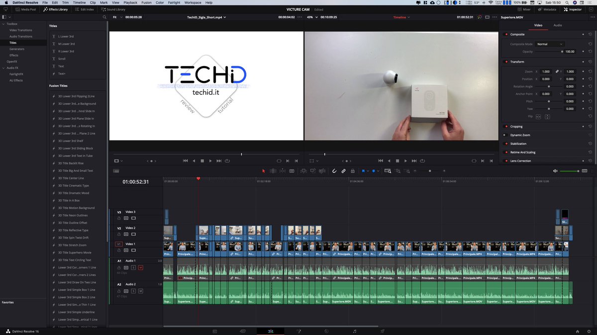This screenshot has height=335, width=597.
Task: Click the blue Flag clip icon
Action: click(x=363, y=171)
